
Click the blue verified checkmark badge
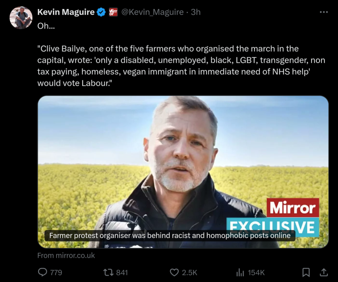(101, 12)
